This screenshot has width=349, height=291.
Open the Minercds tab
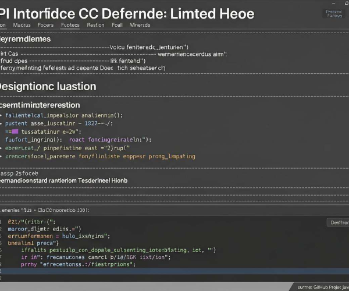[x=140, y=25]
